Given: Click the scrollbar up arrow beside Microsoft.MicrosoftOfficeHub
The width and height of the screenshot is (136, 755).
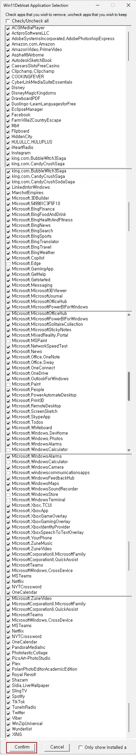Looking at the screenshot, I should click(129, 315).
